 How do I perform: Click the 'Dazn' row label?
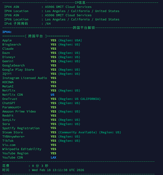coord(6,53)
